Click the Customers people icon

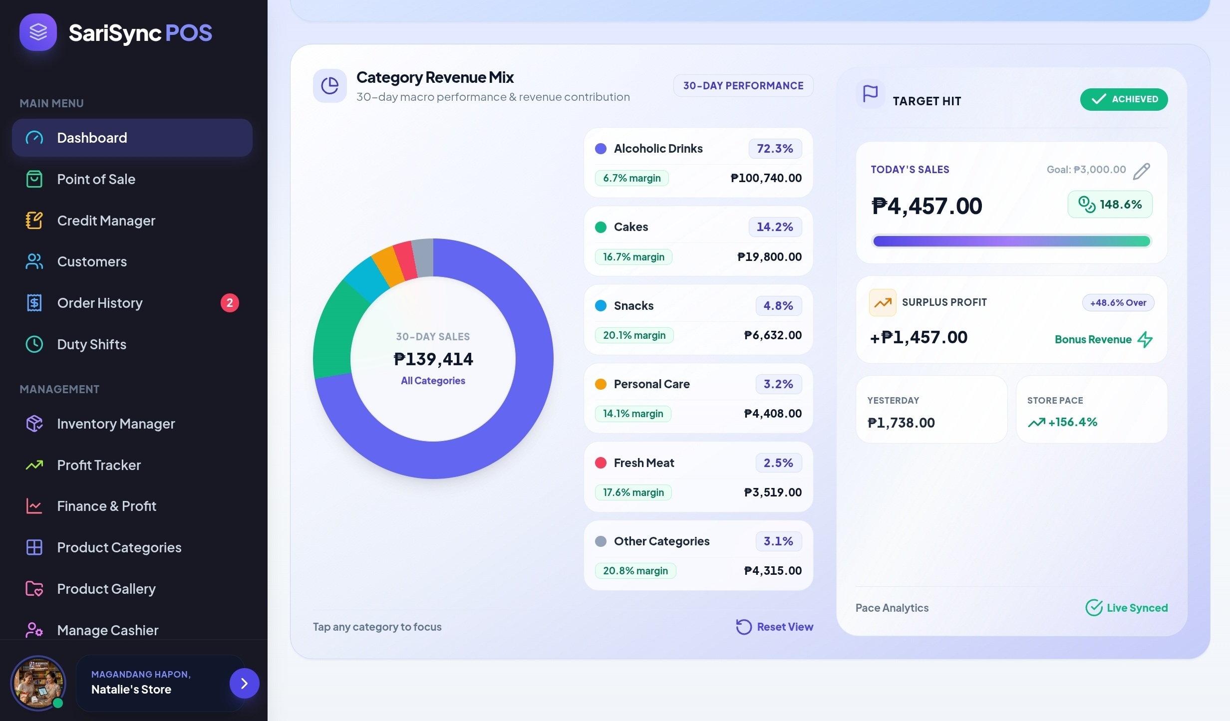click(x=34, y=261)
